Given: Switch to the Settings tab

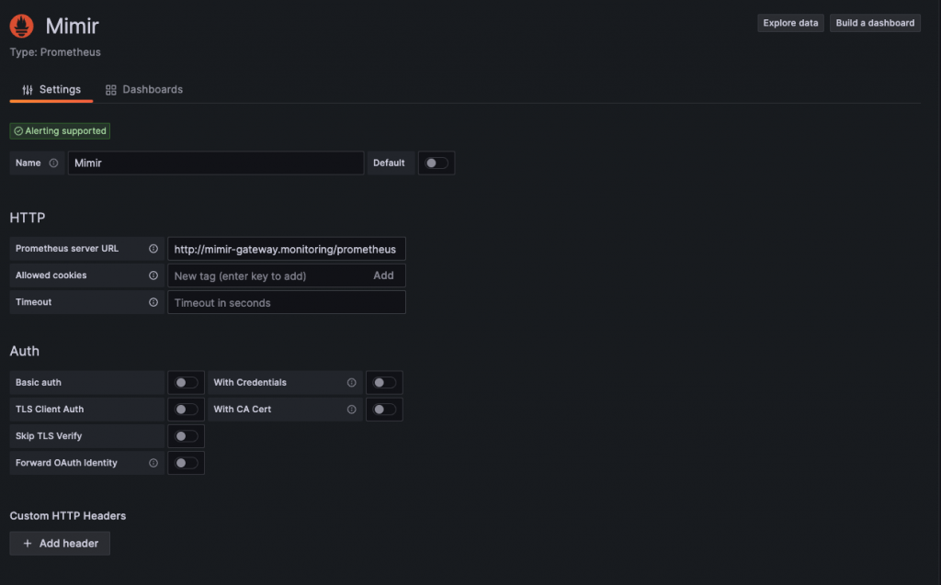Looking at the screenshot, I should tap(51, 90).
